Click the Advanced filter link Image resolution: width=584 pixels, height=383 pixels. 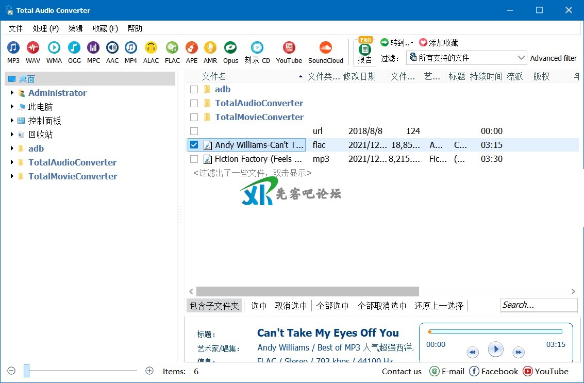pos(554,58)
